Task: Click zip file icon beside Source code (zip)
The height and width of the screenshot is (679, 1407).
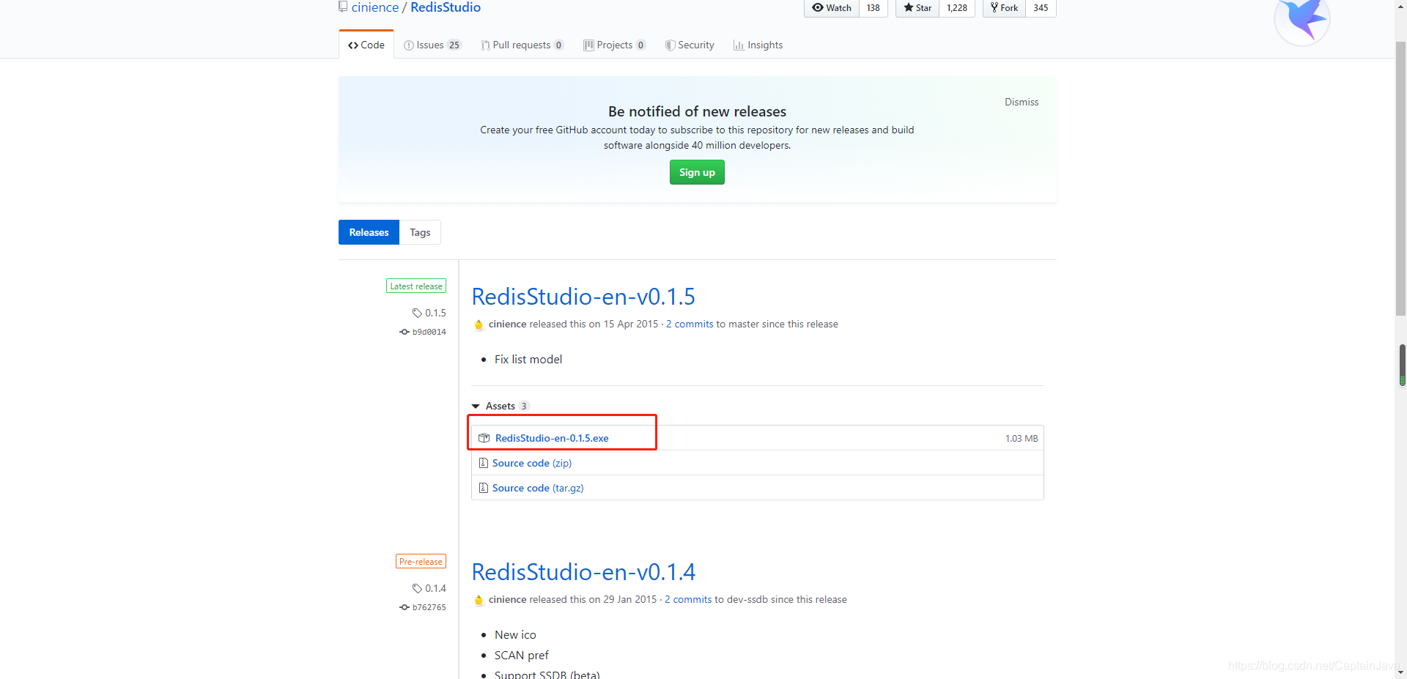Action: [x=483, y=463]
